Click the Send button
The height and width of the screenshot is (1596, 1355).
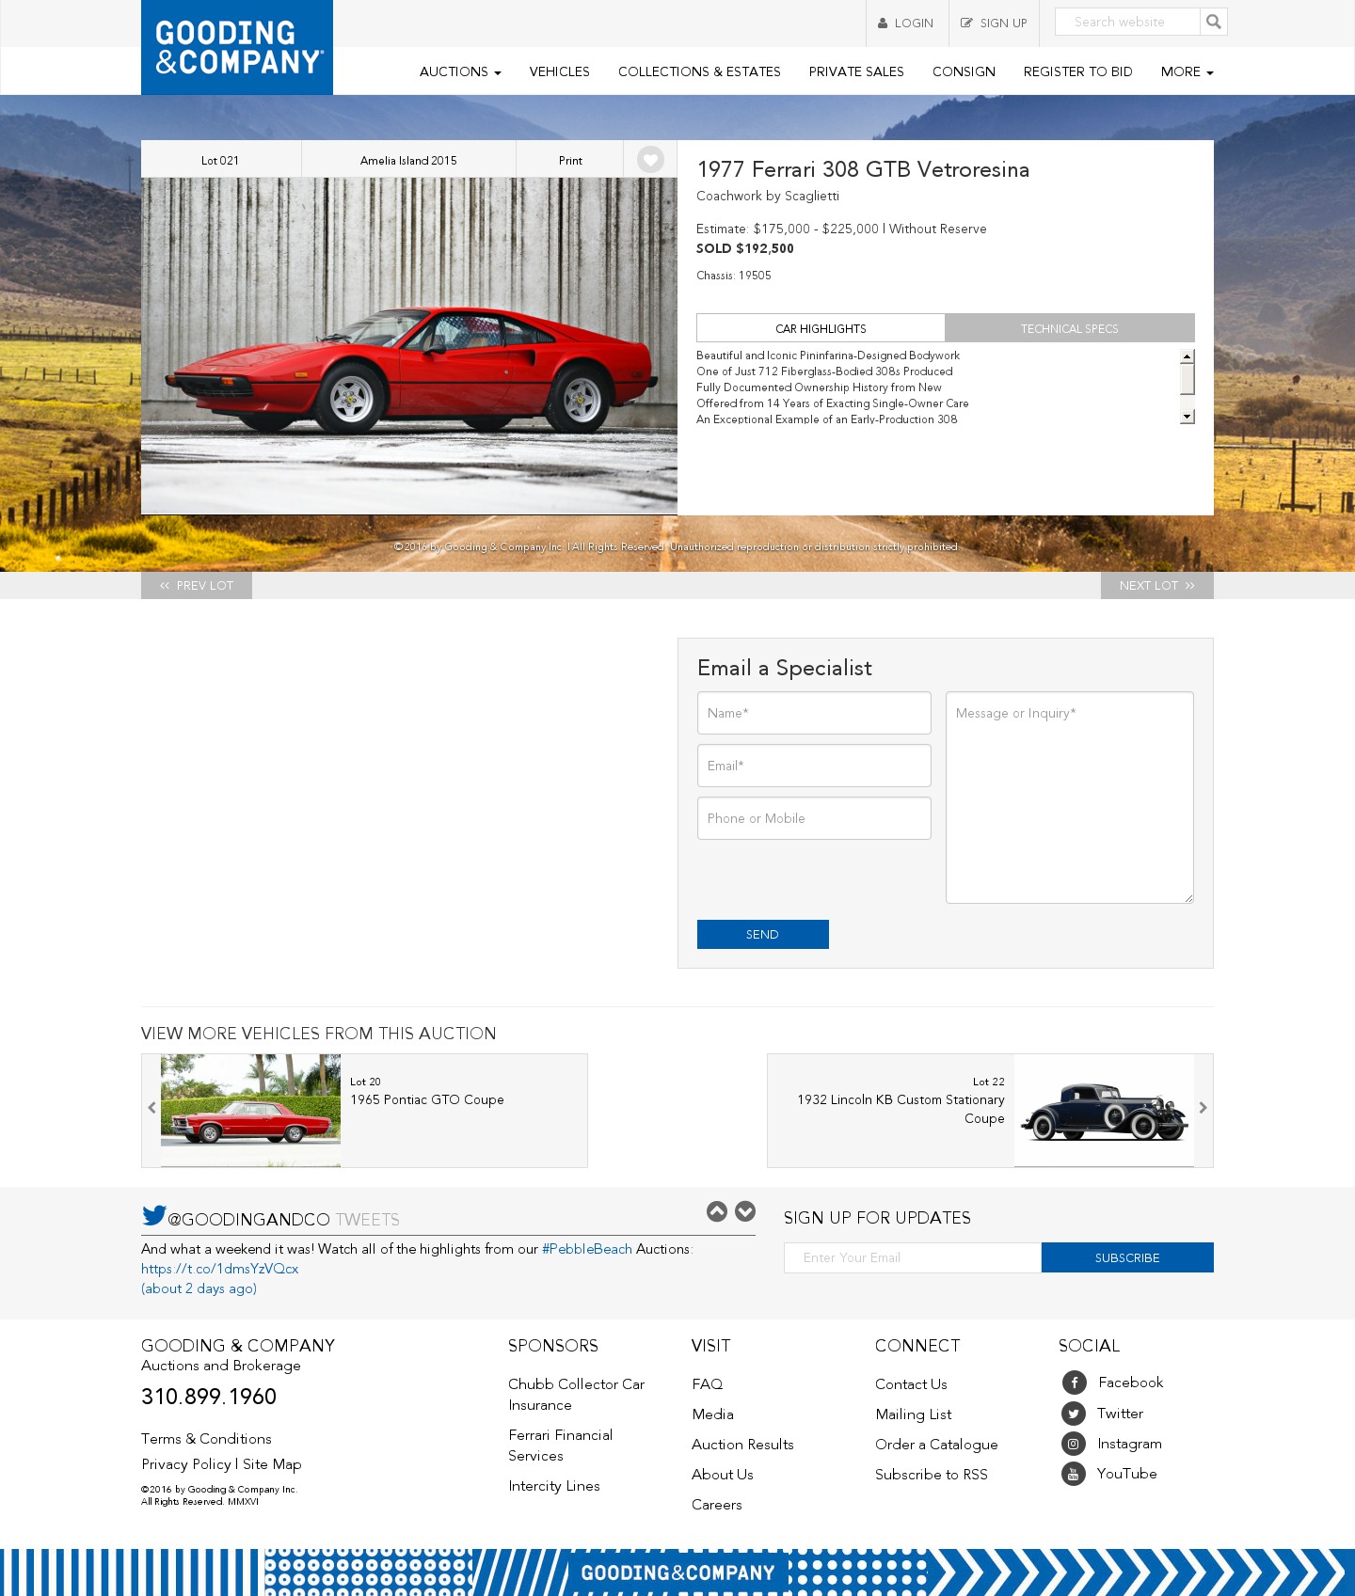tap(763, 934)
